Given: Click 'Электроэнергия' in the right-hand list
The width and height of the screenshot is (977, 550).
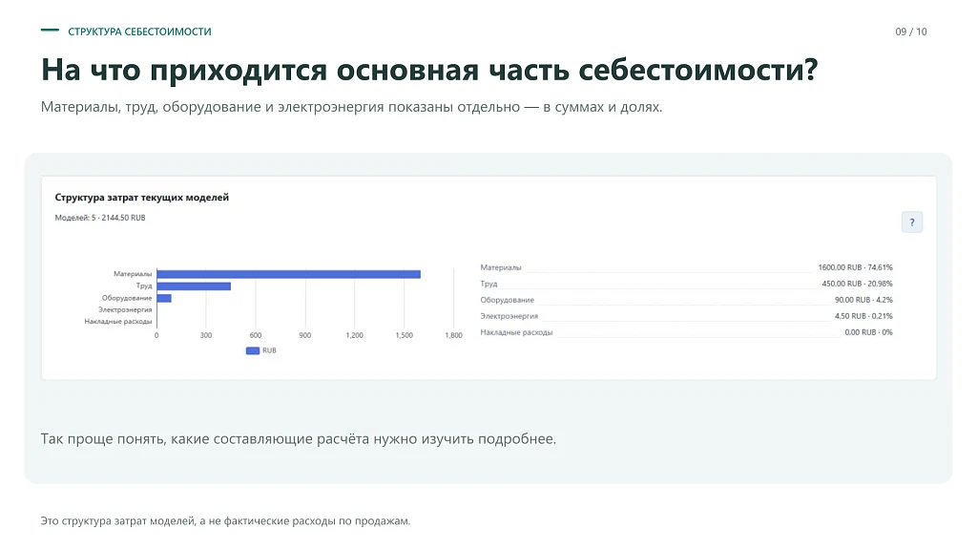Looking at the screenshot, I should click(x=509, y=316).
